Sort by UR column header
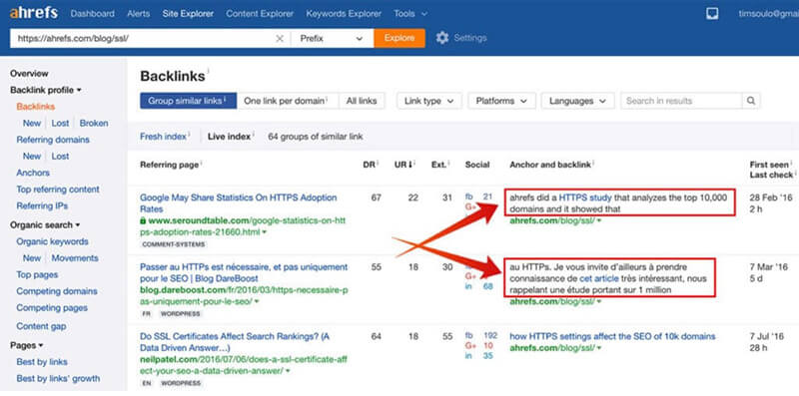This screenshot has height=396, width=799. (404, 165)
